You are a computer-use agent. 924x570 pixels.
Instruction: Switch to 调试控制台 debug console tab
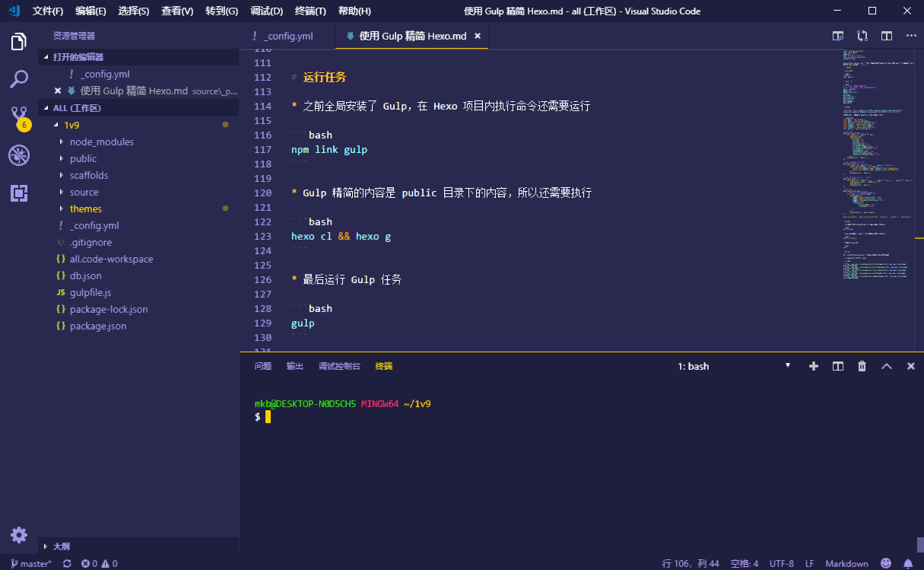coord(339,366)
